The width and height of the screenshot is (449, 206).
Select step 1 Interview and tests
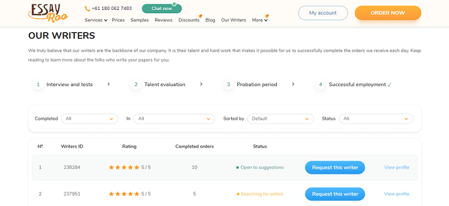pos(63,84)
